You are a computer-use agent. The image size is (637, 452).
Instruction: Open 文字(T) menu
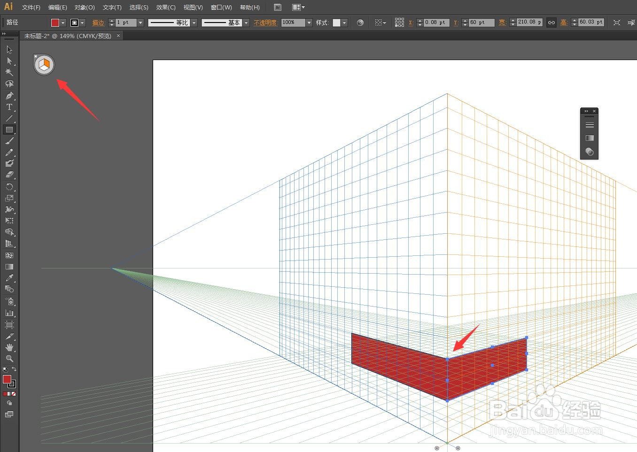pos(112,8)
